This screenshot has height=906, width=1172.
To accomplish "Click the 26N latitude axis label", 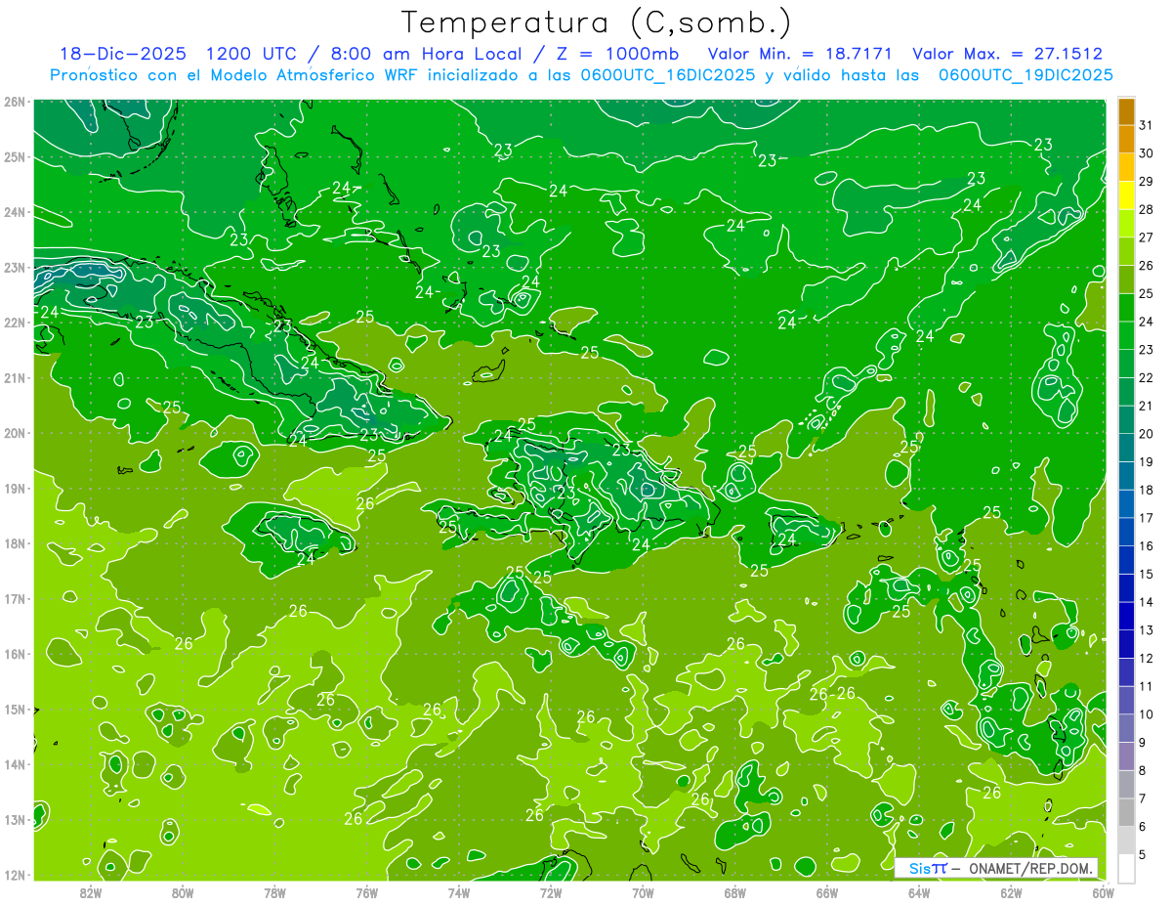I will (15, 102).
